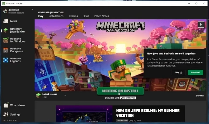Expand the Latest release version dropdown

pyautogui.click(x=65, y=95)
